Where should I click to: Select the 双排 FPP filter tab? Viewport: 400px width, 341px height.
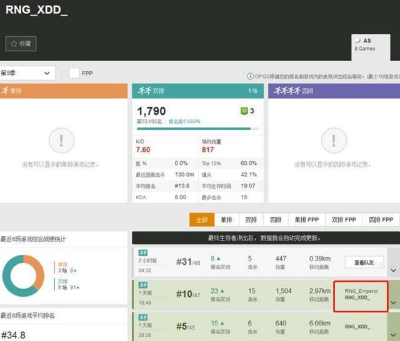point(344,220)
